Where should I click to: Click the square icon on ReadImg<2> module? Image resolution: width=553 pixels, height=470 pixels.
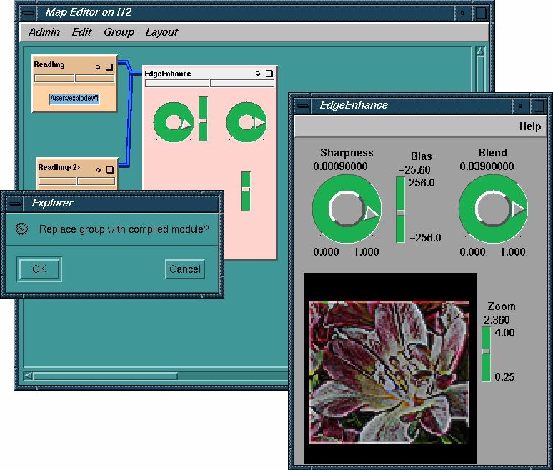tap(109, 169)
